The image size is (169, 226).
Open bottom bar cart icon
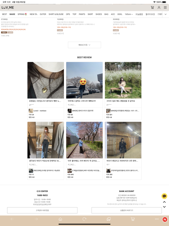coord(133,219)
